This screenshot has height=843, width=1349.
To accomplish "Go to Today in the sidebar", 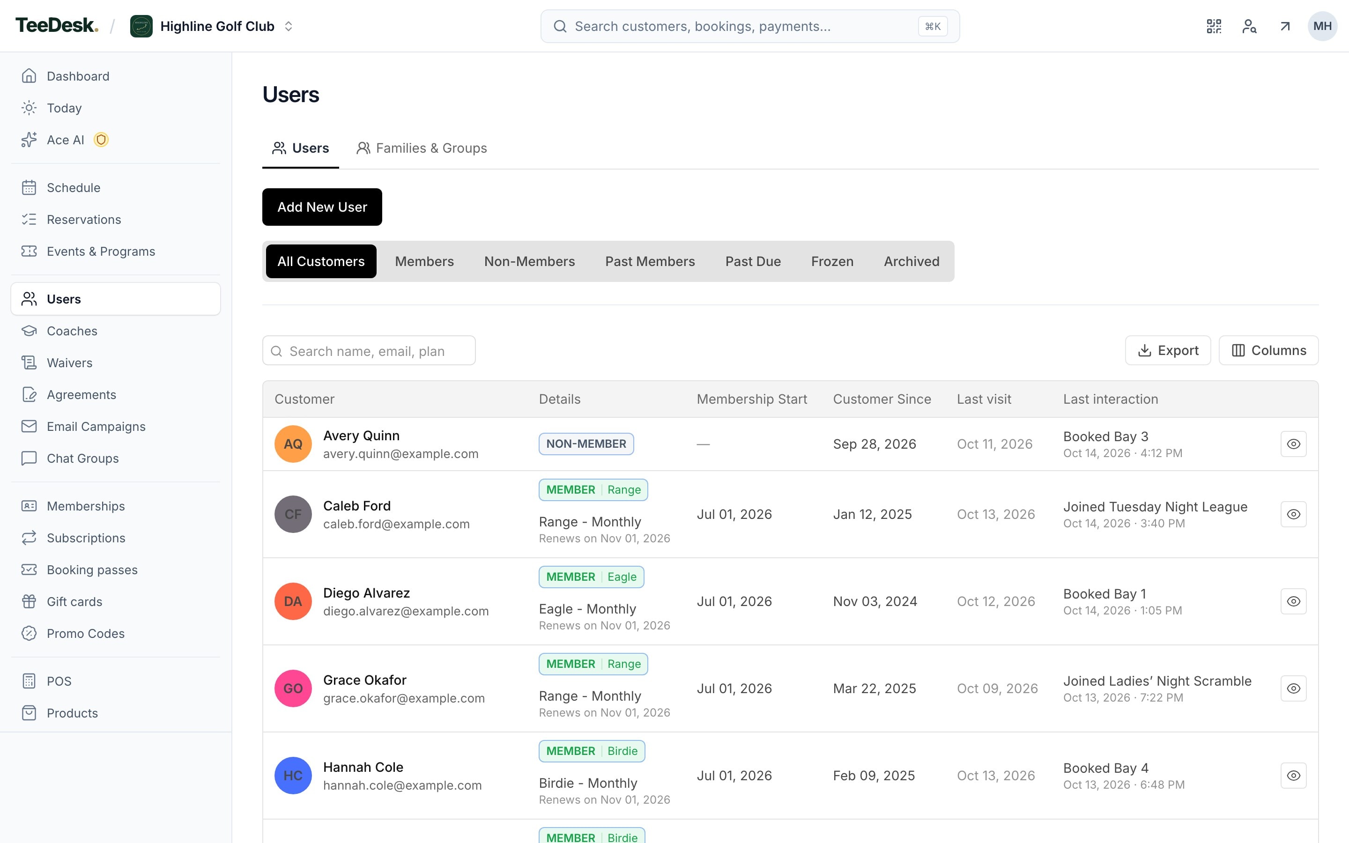I will (x=115, y=108).
